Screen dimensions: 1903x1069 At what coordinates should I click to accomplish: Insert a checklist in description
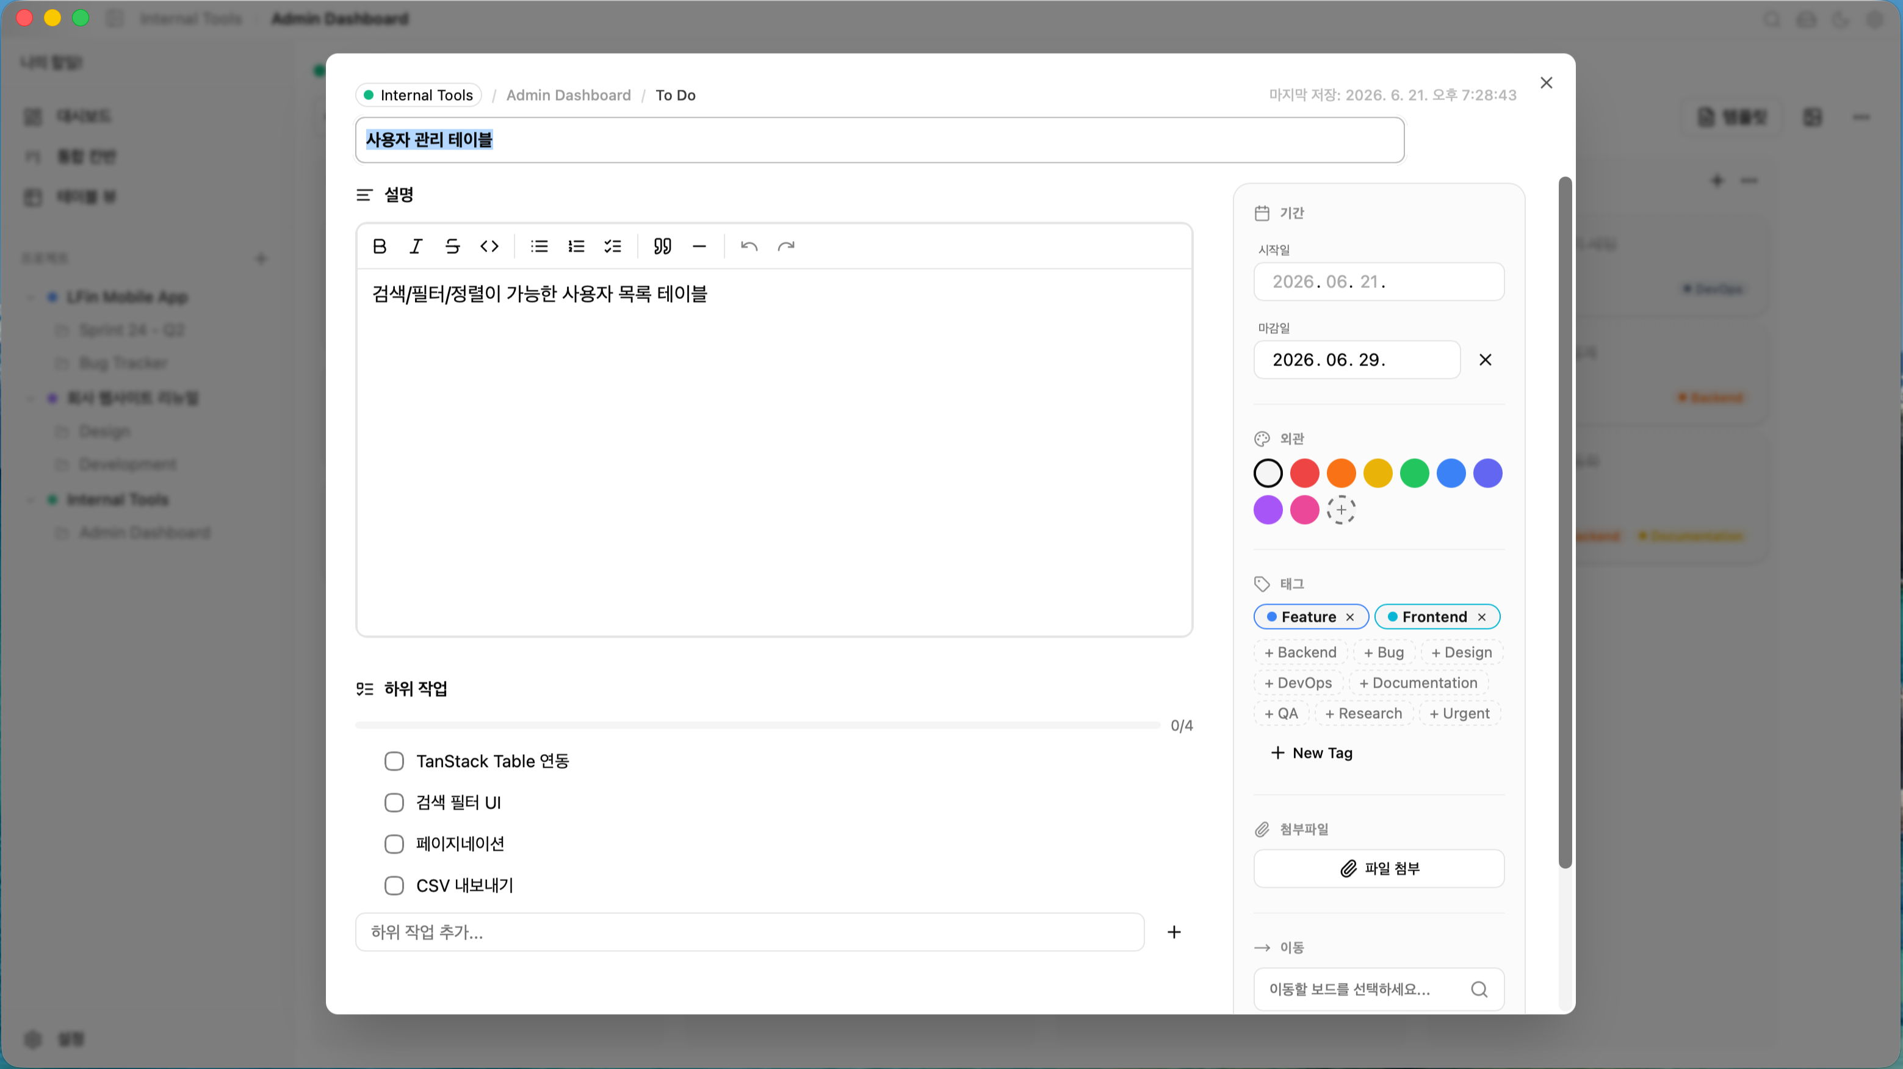(612, 246)
